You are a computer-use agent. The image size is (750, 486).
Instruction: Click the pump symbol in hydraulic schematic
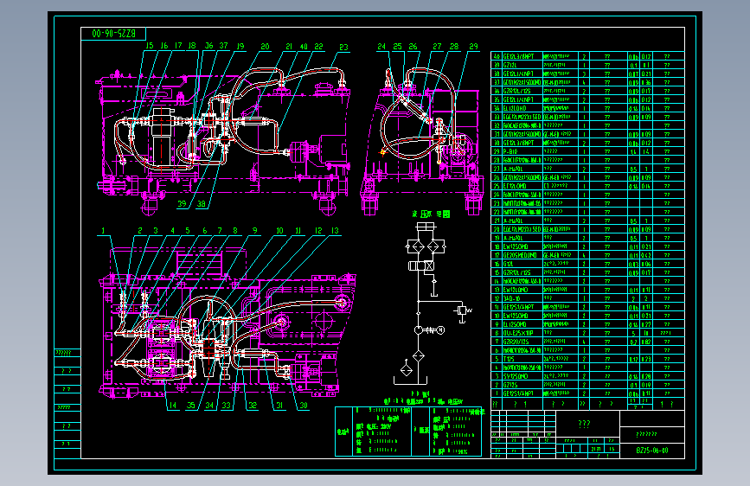(419, 330)
